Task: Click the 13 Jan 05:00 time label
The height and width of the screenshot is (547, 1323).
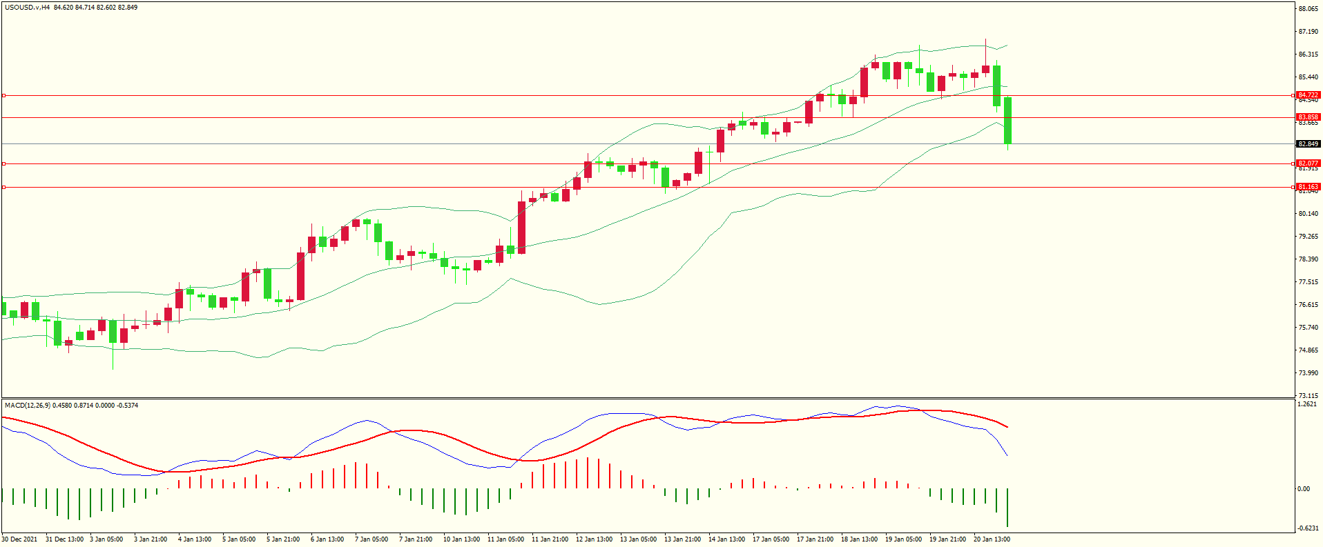Action: 639,539
